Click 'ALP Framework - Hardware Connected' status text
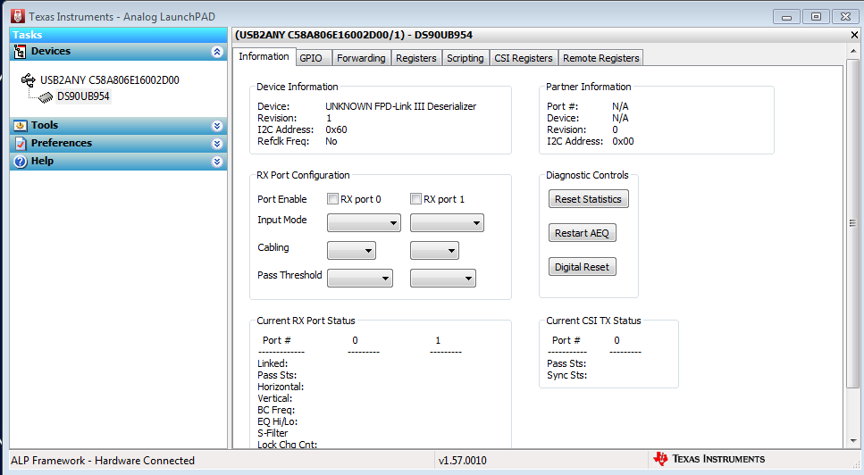The image size is (864, 475). point(103,461)
